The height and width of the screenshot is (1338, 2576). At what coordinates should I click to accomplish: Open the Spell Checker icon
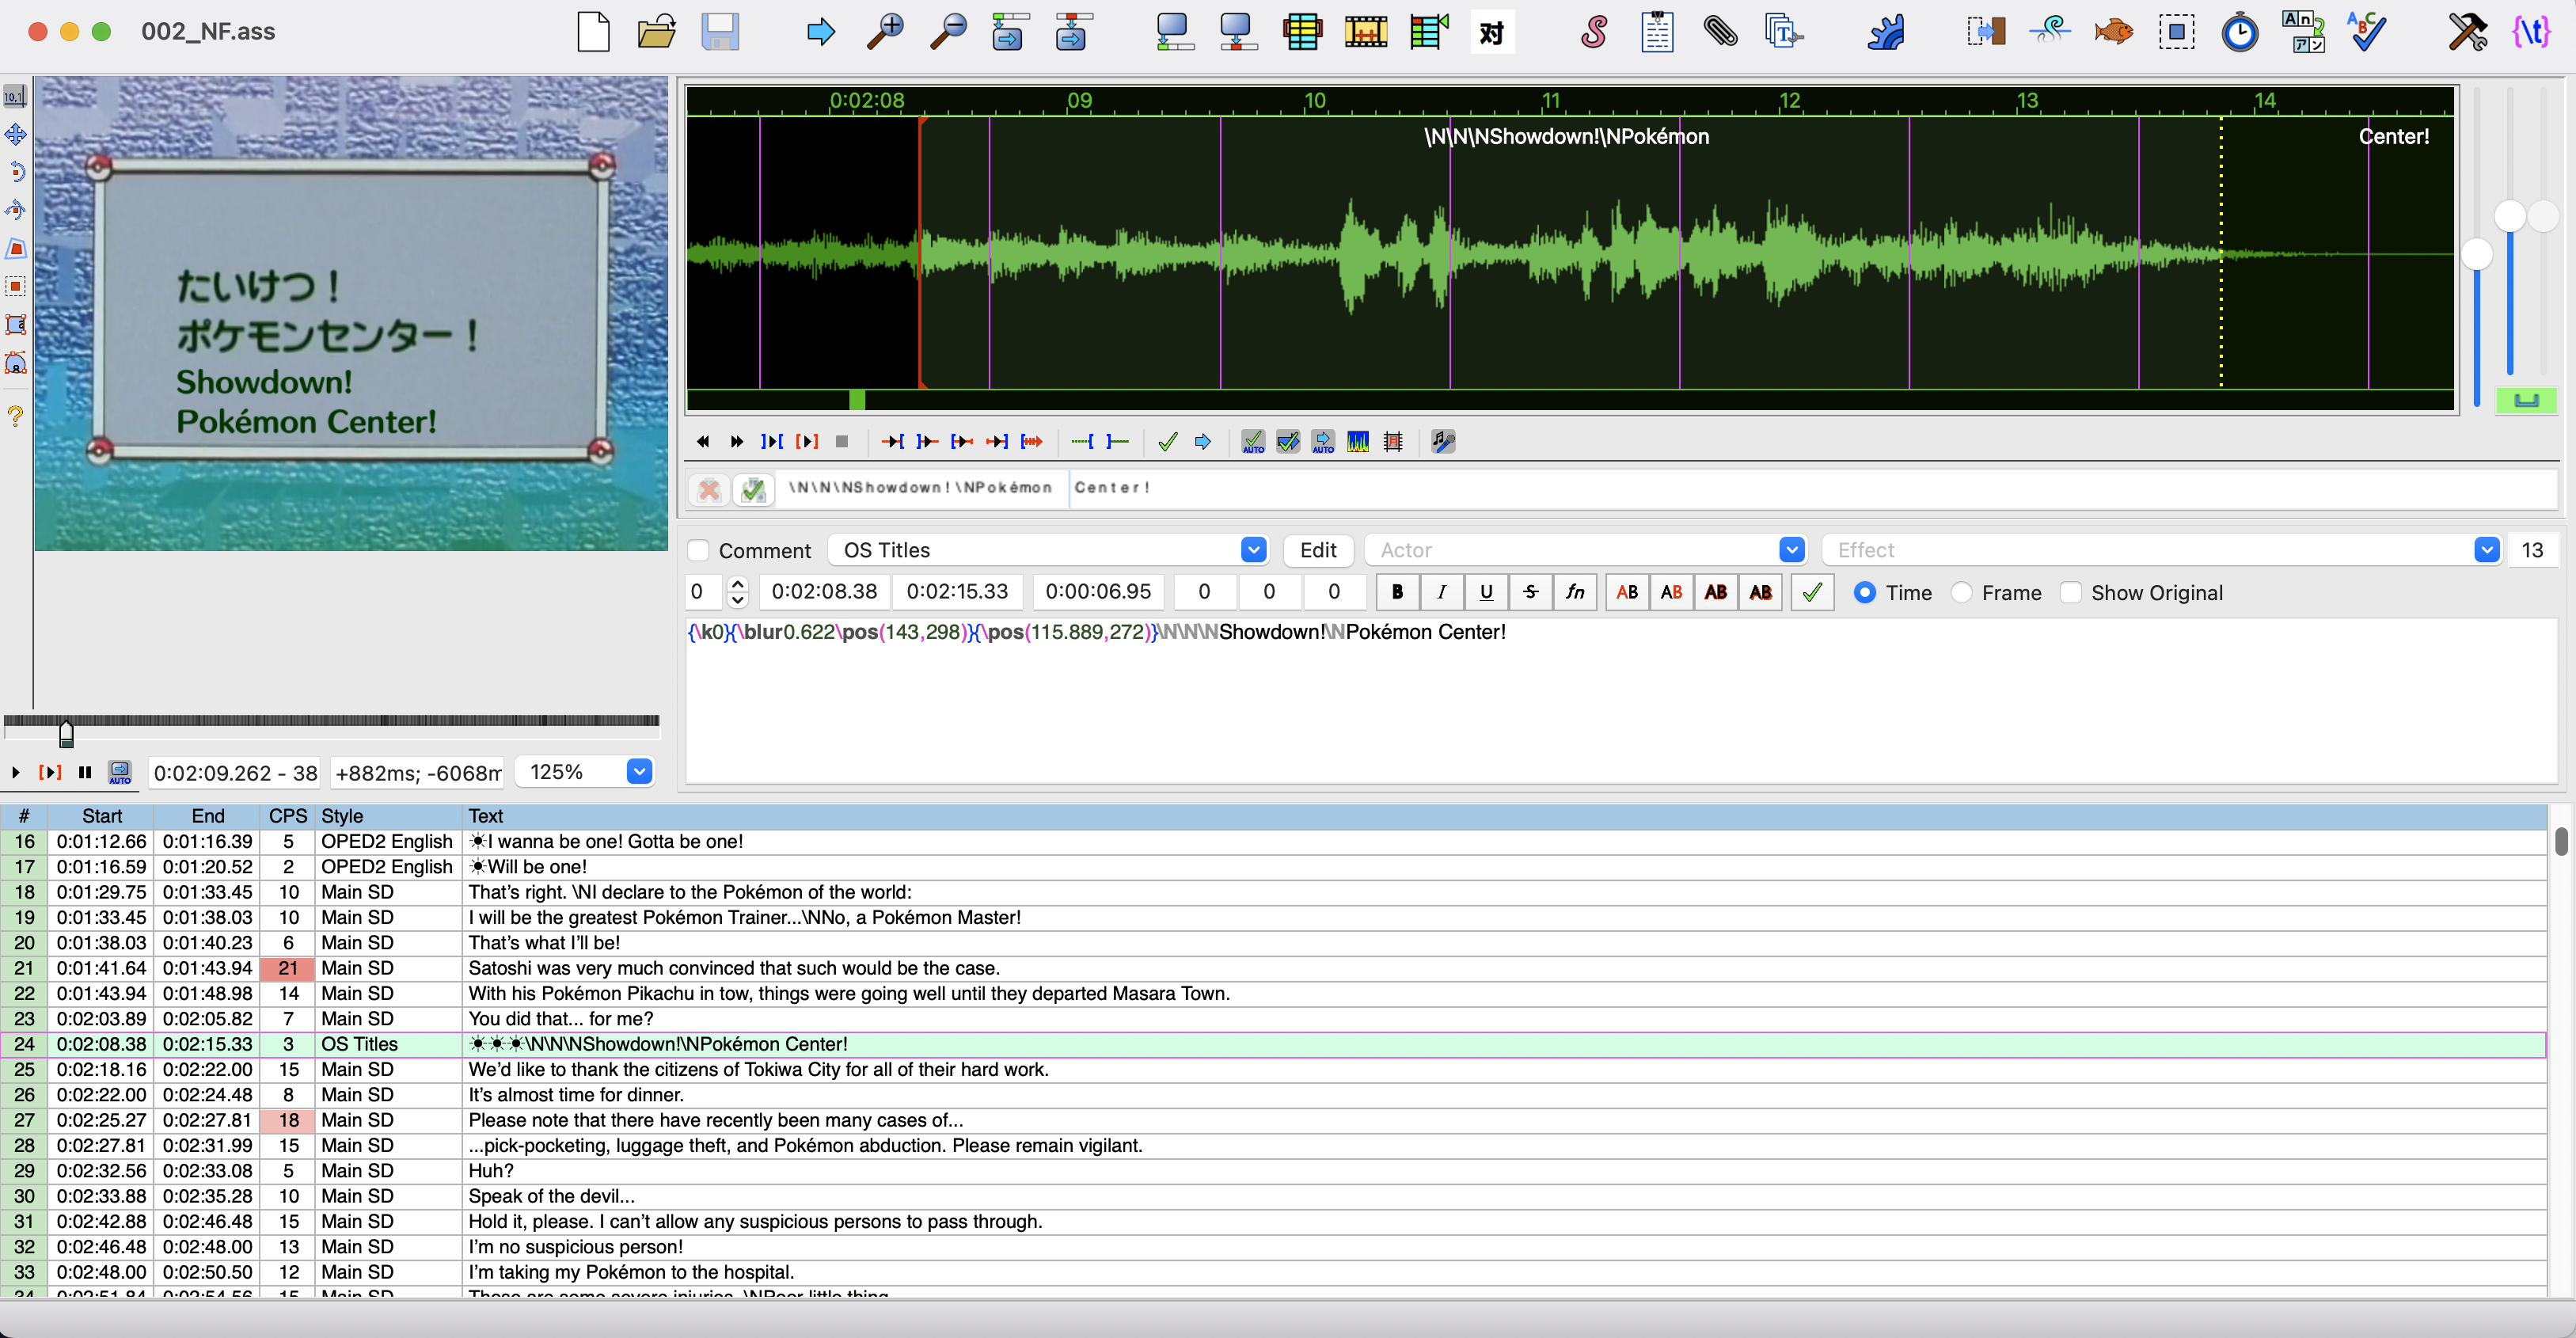(2366, 32)
